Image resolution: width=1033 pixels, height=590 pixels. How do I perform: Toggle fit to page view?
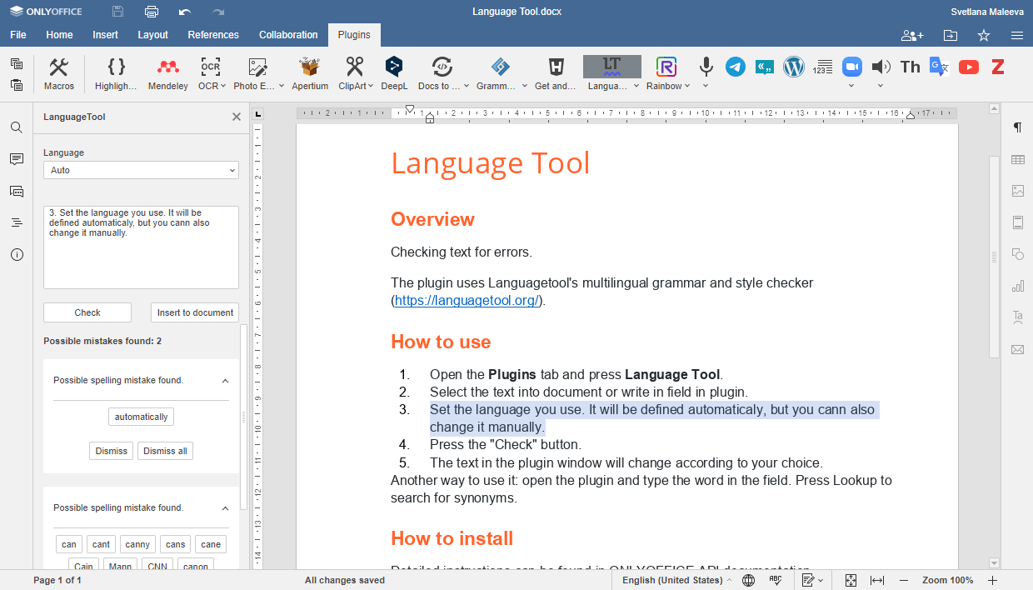[x=851, y=580]
